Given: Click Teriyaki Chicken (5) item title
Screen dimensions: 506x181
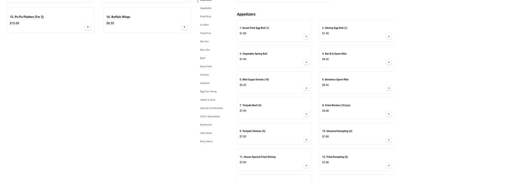Looking at the screenshot, I should tap(252, 131).
